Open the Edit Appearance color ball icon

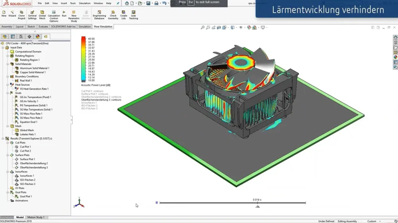click(x=249, y=27)
